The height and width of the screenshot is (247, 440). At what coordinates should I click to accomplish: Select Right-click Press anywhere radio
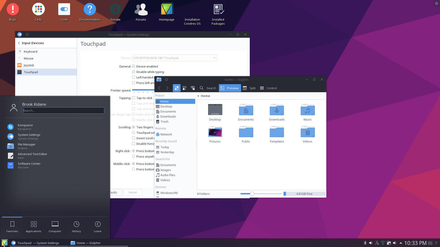(134, 156)
